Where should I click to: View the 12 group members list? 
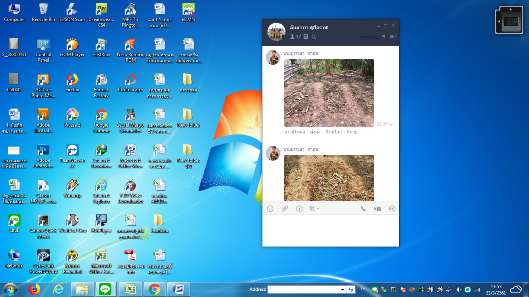[295, 37]
